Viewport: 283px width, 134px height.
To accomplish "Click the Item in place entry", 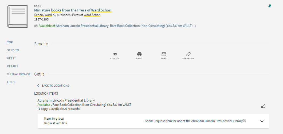I will (54, 119).
